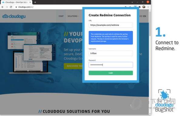
Task: Click the page scrollbar down arrow
Action: [x=150, y=114]
